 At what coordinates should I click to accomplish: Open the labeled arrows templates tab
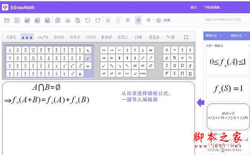170,37
